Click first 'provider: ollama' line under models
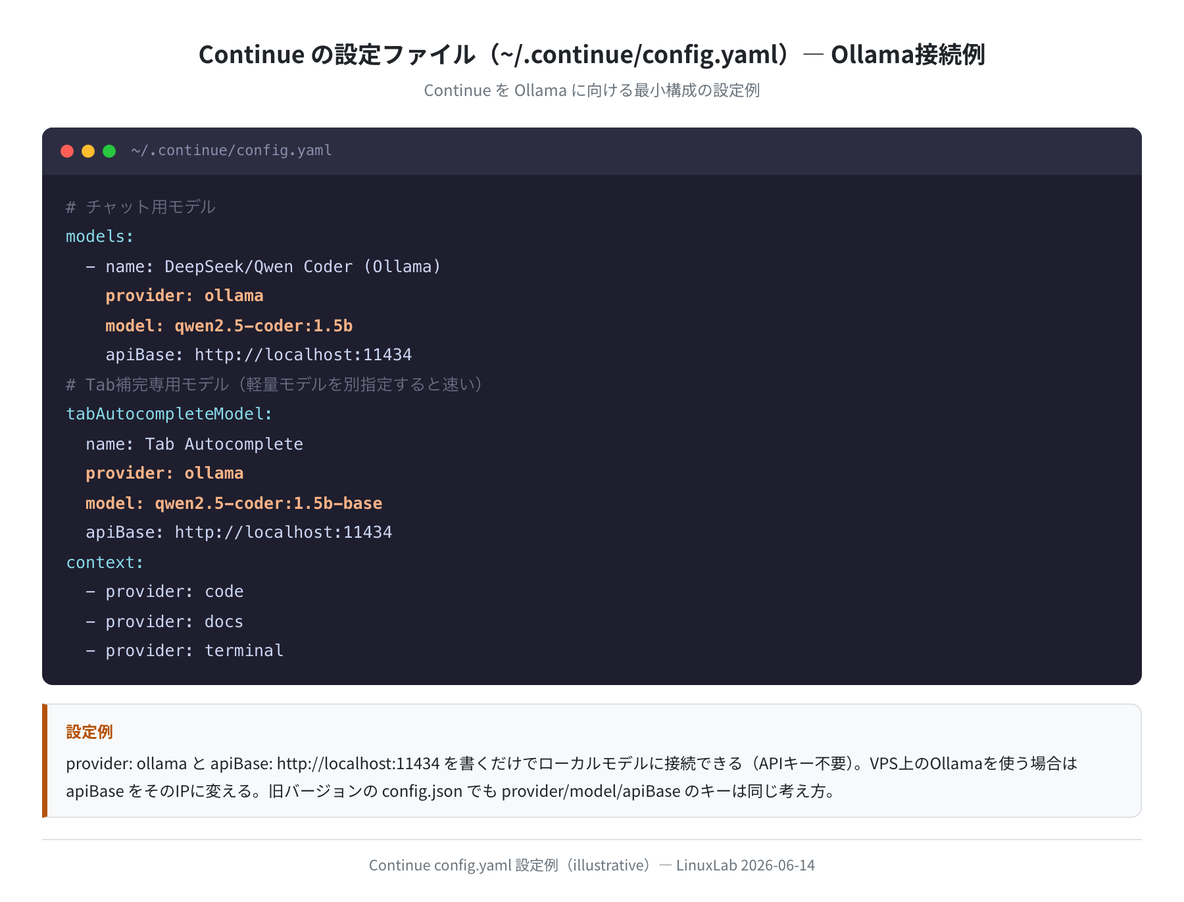The height and width of the screenshot is (902, 1184). [x=184, y=296]
